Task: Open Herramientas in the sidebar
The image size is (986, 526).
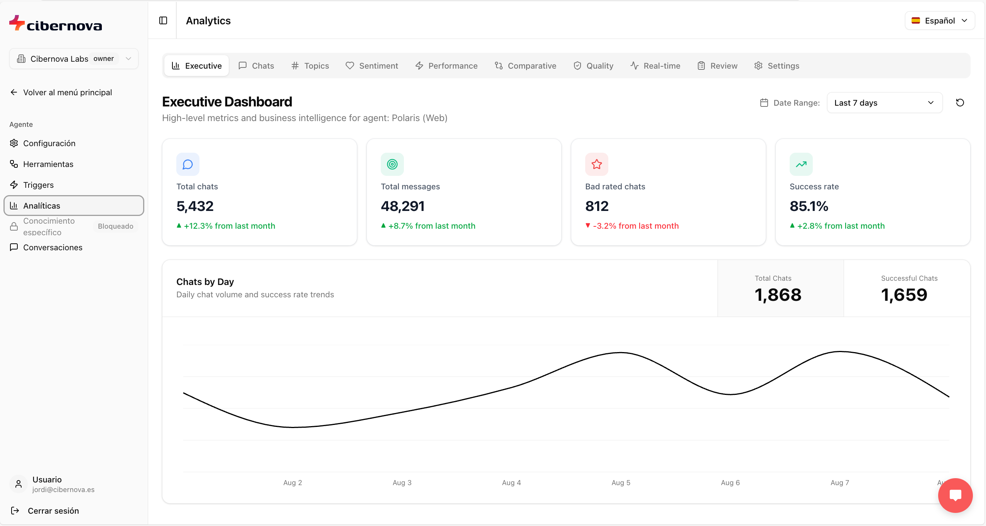Action: tap(48, 164)
